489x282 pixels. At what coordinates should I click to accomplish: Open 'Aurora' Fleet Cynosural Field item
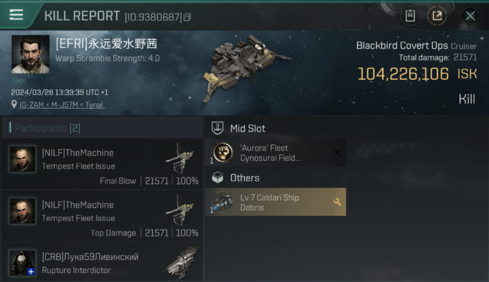pyautogui.click(x=275, y=153)
